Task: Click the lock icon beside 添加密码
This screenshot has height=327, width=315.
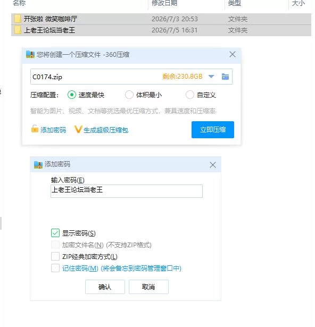Action: [x=35, y=129]
